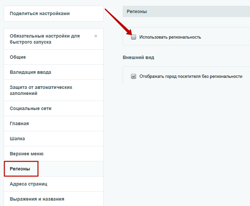Open Поделиться настройками section
Viewport: 250px width, 206px height.
[x=53, y=13]
